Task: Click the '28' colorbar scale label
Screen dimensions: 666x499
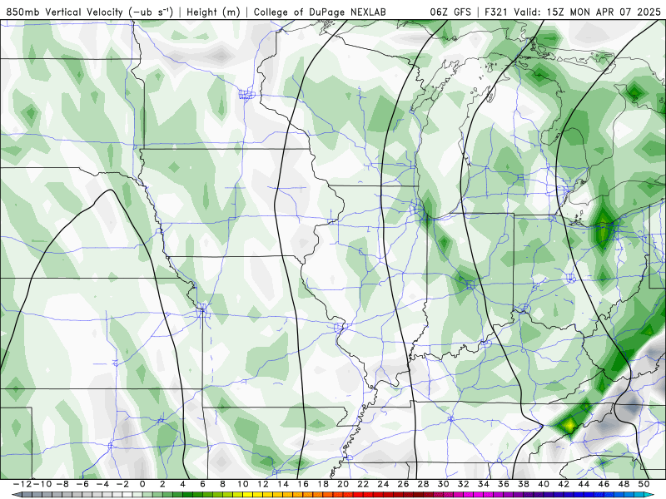Action: (424, 484)
